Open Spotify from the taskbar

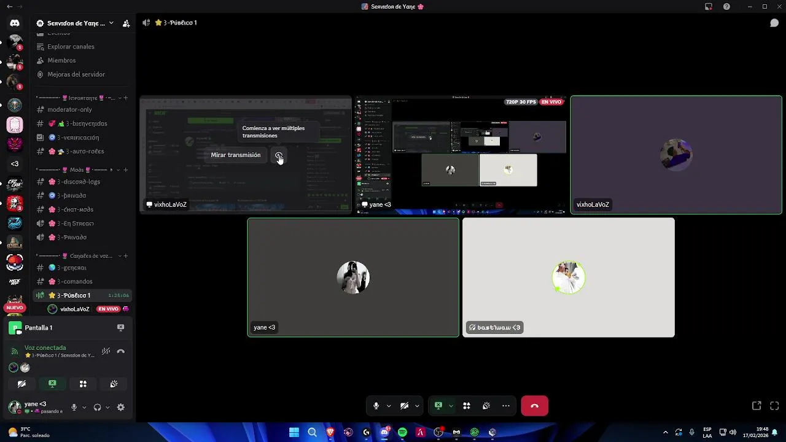point(402,432)
